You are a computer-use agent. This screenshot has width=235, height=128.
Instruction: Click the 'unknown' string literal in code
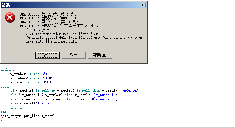(130, 91)
